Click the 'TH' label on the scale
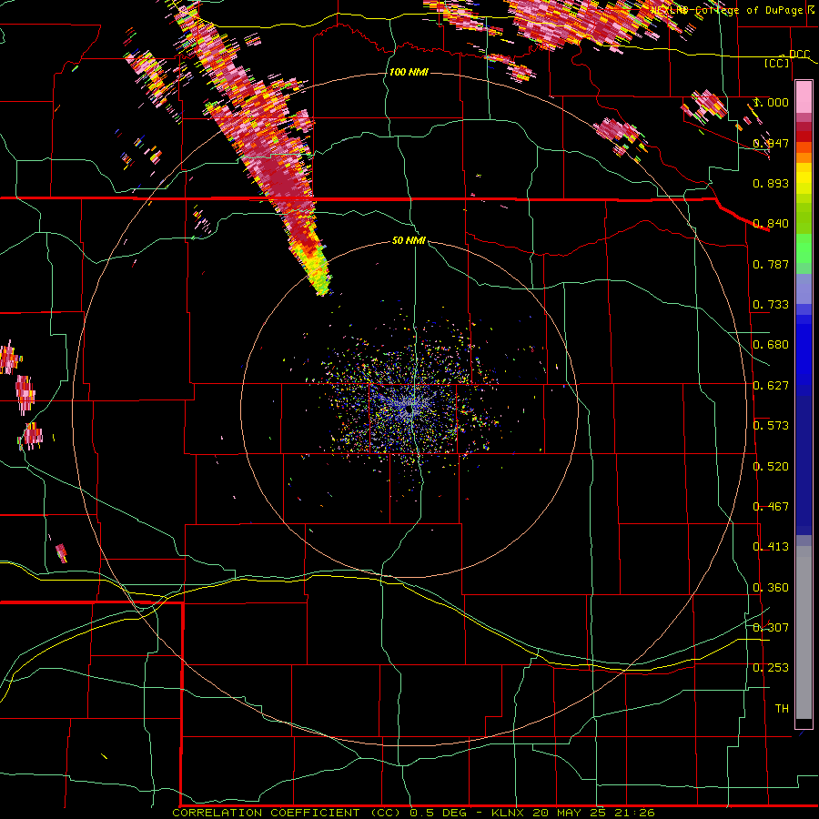Image resolution: width=819 pixels, height=819 pixels. coord(782,709)
